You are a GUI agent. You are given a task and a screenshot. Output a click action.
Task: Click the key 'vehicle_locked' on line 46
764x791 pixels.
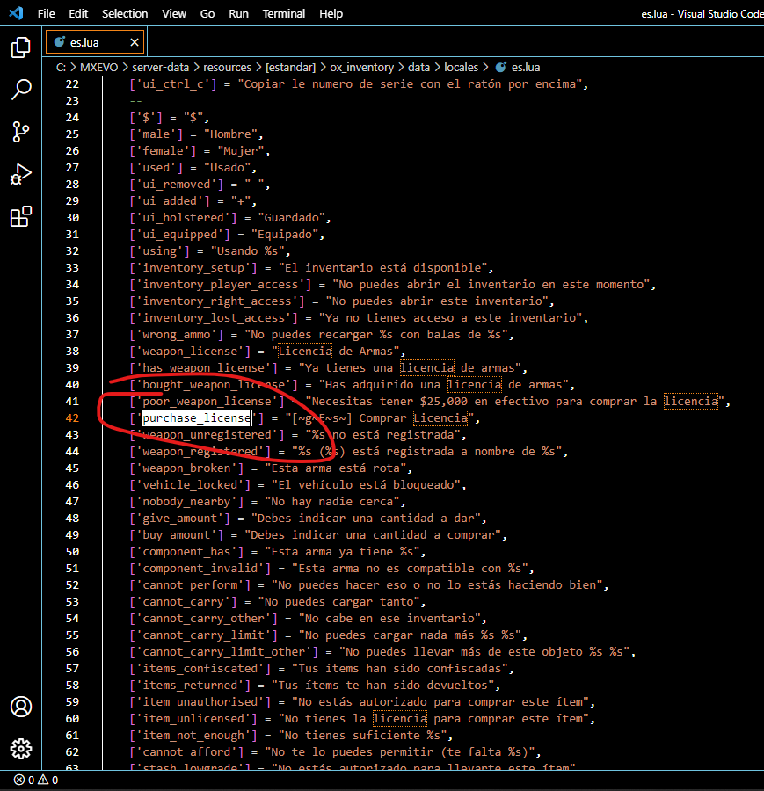click(190, 485)
